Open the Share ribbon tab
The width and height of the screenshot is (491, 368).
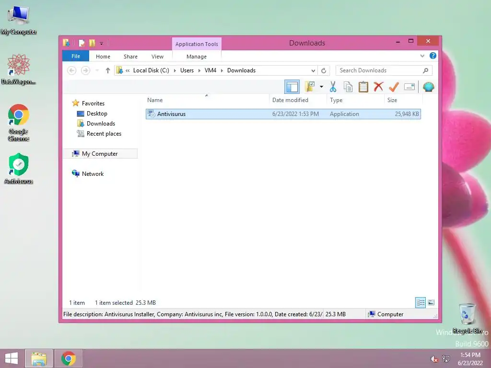click(x=130, y=57)
